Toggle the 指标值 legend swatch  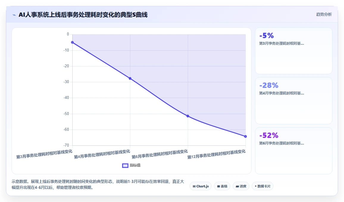(125, 166)
